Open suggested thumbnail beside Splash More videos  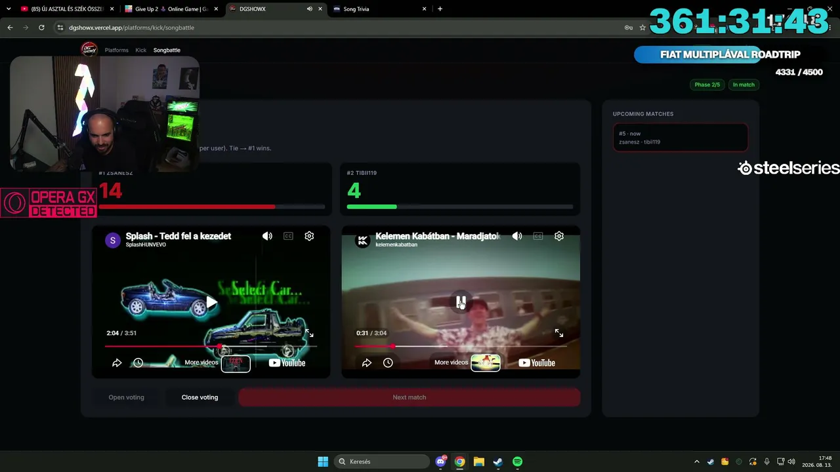click(x=236, y=363)
